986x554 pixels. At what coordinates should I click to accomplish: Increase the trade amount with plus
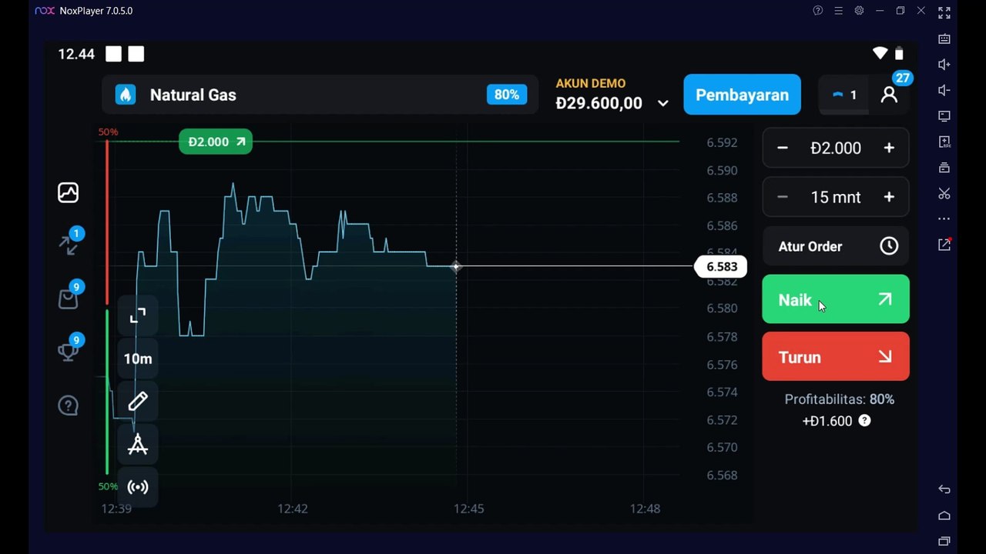[x=889, y=148]
